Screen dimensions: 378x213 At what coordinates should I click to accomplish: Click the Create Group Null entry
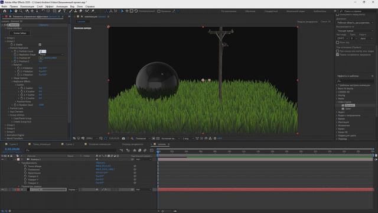[x=22, y=122]
